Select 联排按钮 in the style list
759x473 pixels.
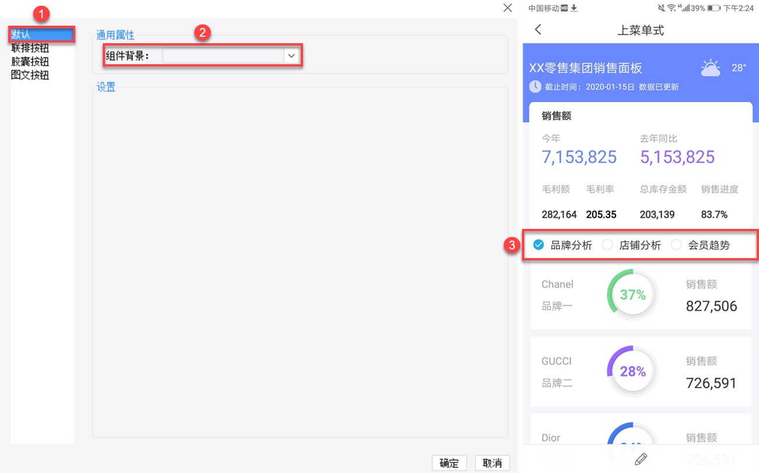[x=30, y=48]
